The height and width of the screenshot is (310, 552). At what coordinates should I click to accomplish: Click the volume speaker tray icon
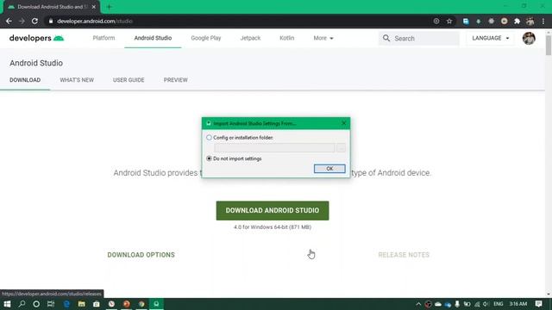(486, 304)
